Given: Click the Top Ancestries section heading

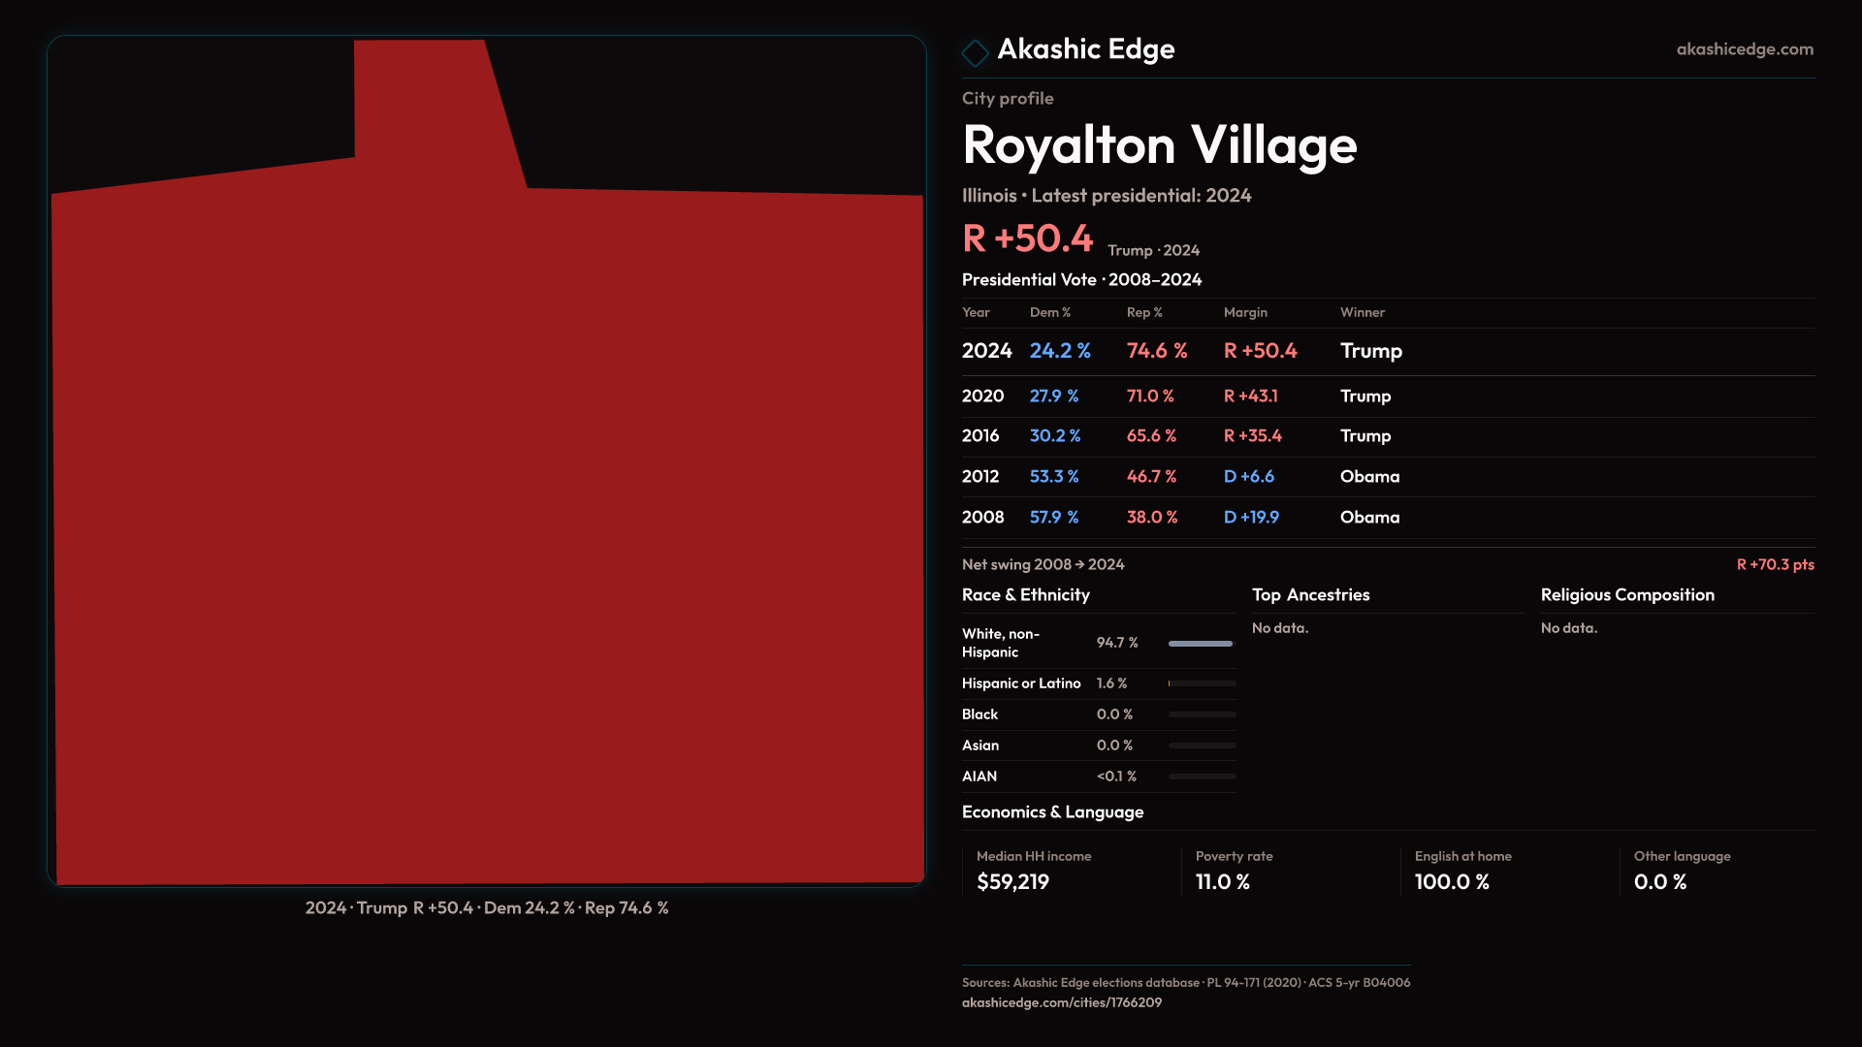Looking at the screenshot, I should pyautogui.click(x=1310, y=595).
